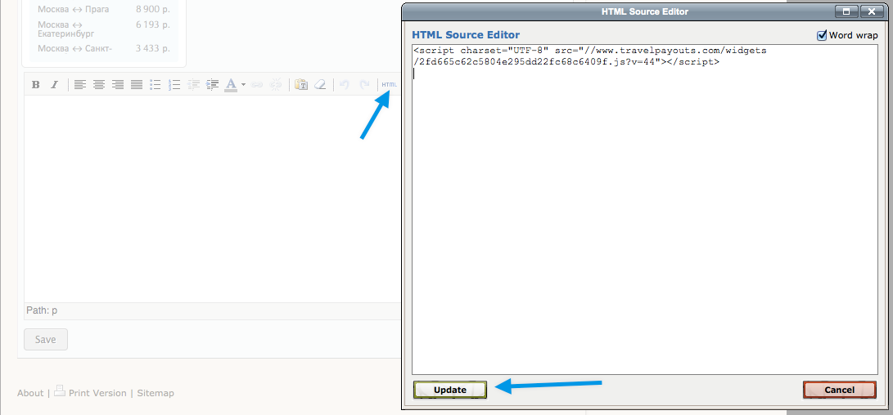Click the Path: p status text
893x415 pixels.
(42, 310)
